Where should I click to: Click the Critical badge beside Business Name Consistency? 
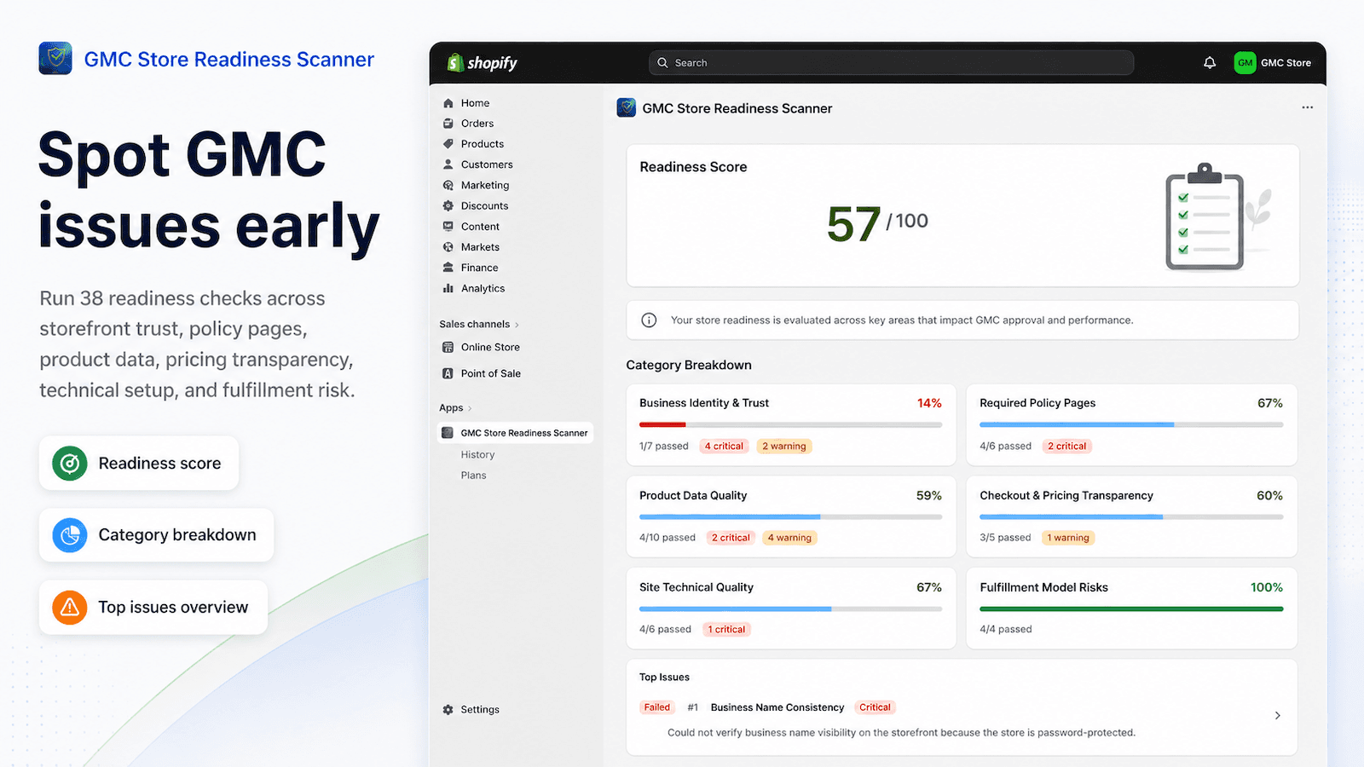[875, 707]
